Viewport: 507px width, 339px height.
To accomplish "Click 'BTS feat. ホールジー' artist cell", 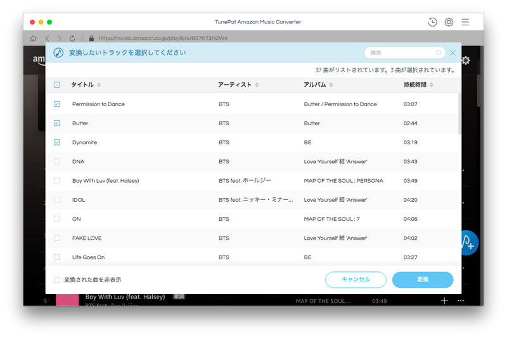I will [245, 181].
